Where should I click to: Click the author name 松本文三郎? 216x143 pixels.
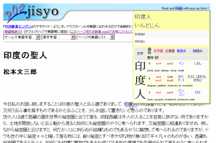coord(20,72)
